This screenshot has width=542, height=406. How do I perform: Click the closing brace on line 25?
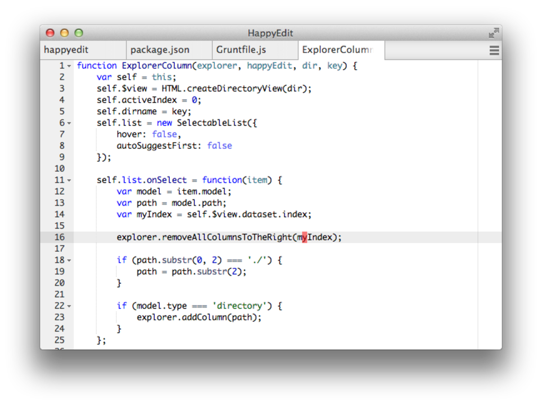98,340
